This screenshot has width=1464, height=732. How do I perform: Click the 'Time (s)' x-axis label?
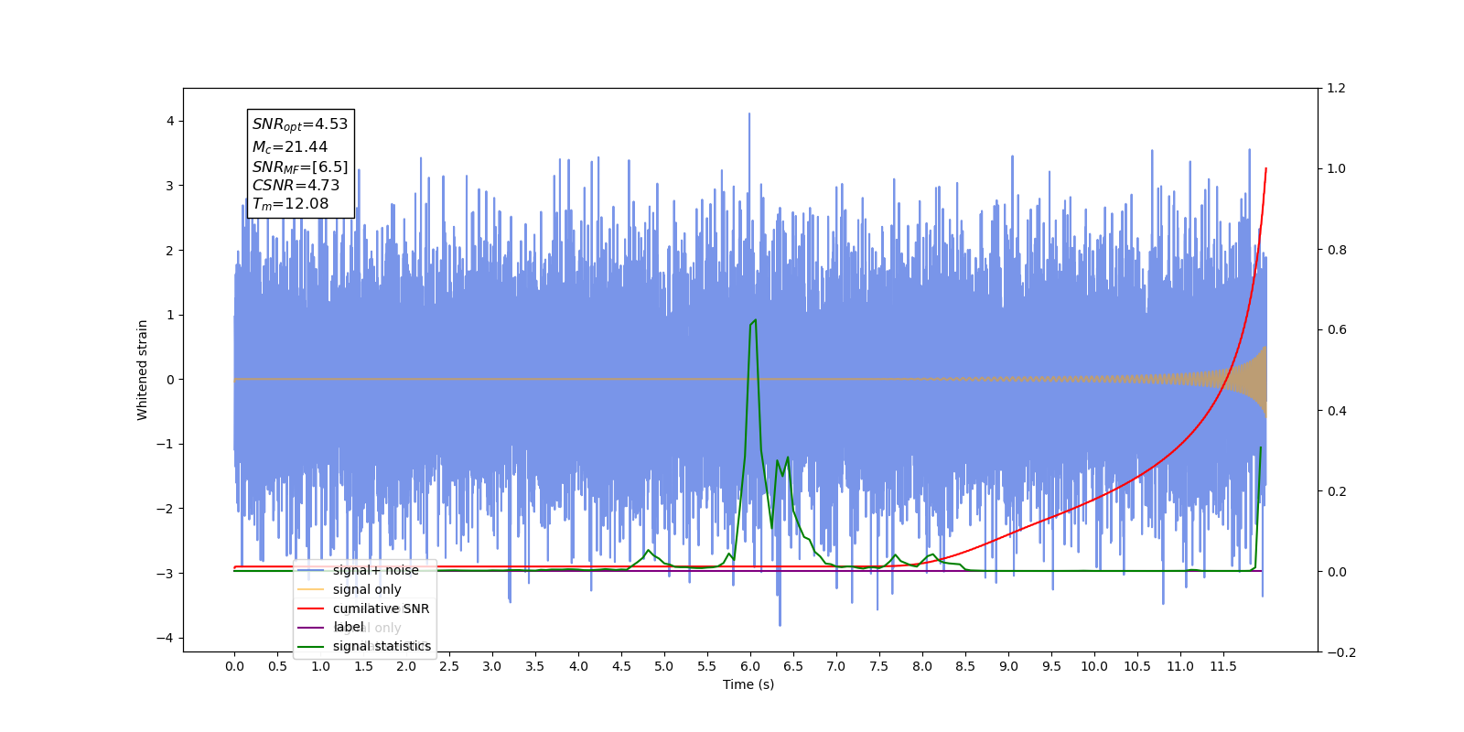click(748, 684)
